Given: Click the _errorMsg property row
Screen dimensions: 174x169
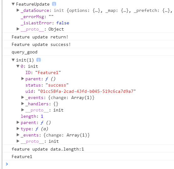Looking at the screenshot, I should (37, 17).
